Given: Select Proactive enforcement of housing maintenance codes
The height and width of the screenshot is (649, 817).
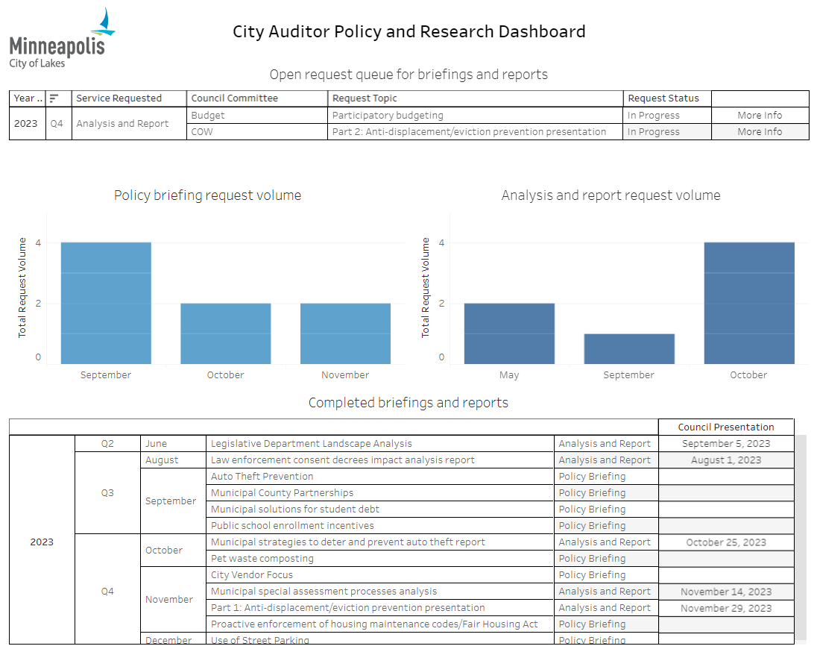Looking at the screenshot, I should point(380,624).
